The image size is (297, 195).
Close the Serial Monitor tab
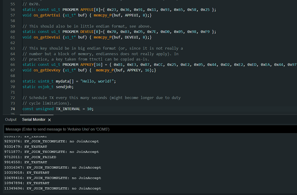(x=49, y=119)
